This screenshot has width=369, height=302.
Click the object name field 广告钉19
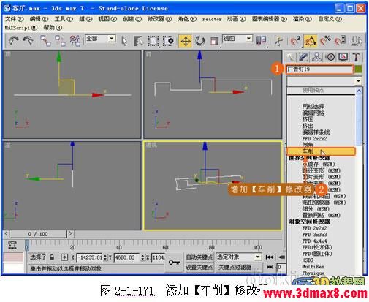(319, 69)
